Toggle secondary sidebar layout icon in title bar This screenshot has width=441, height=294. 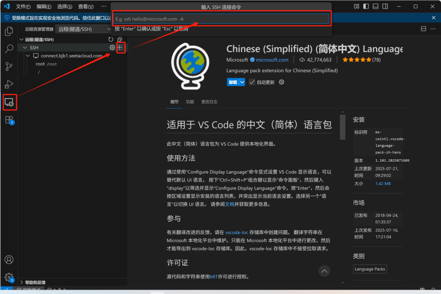click(385, 6)
